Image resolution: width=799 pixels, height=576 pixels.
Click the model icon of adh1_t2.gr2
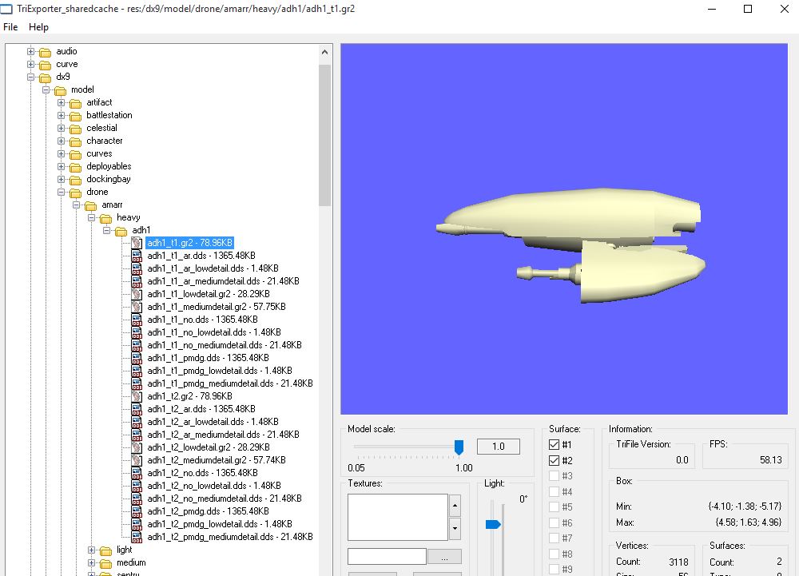click(x=137, y=396)
